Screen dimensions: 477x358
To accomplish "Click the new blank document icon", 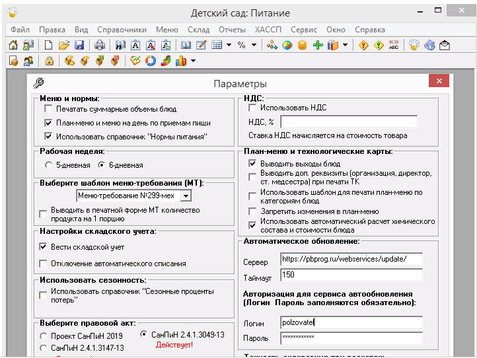I will click(48, 46).
